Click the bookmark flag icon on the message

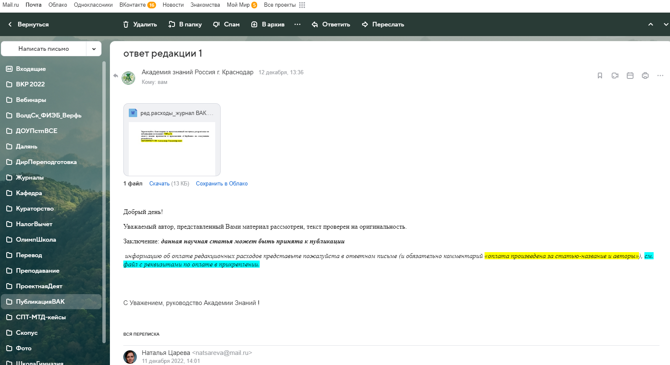(600, 76)
